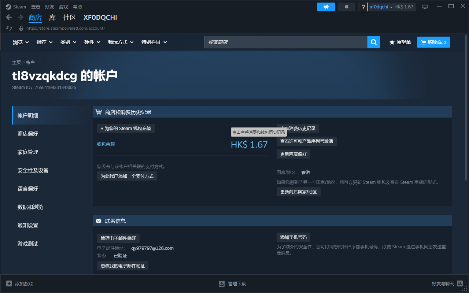Click the question mark help icon

(x=363, y=7)
